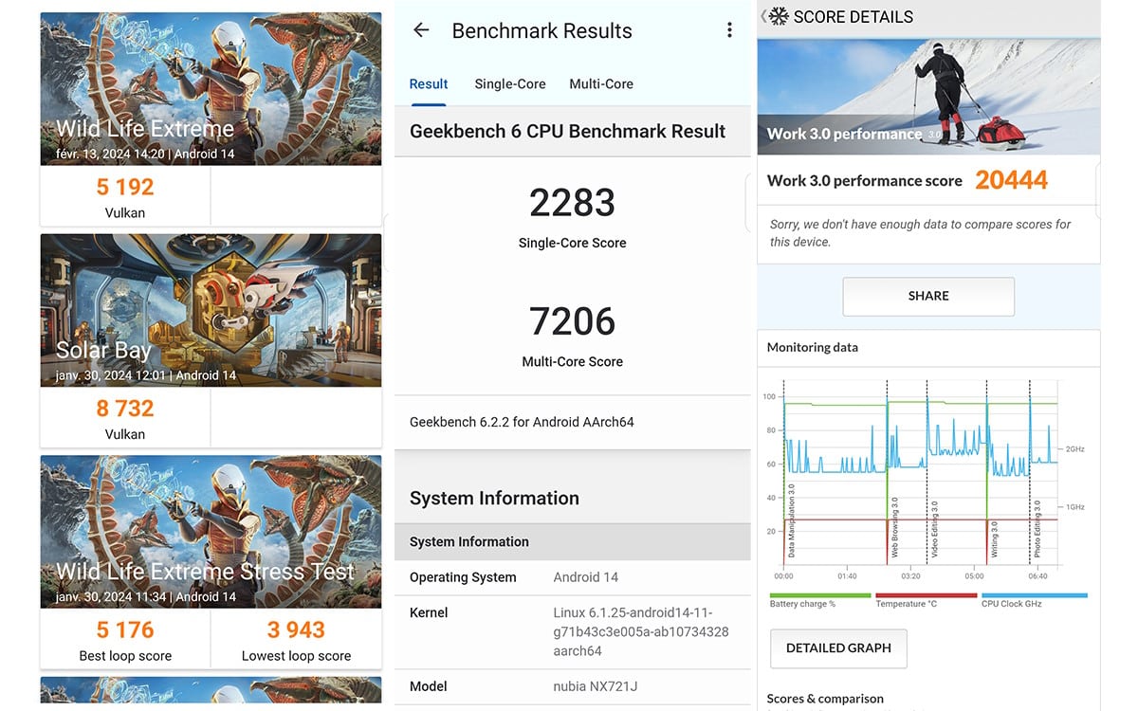Select the Web Browsing 3.0 graph marker
This screenshot has height=711, width=1138.
point(894,526)
